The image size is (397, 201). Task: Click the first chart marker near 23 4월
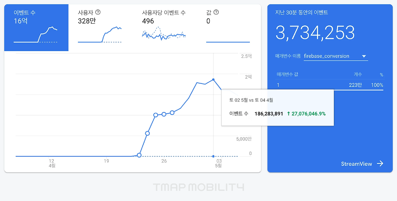pyautogui.click(x=139, y=155)
